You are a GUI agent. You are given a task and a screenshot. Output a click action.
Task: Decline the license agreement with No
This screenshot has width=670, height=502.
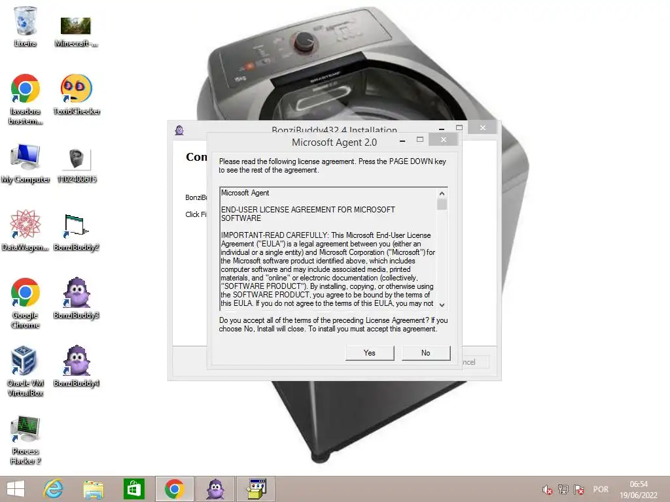pos(425,352)
